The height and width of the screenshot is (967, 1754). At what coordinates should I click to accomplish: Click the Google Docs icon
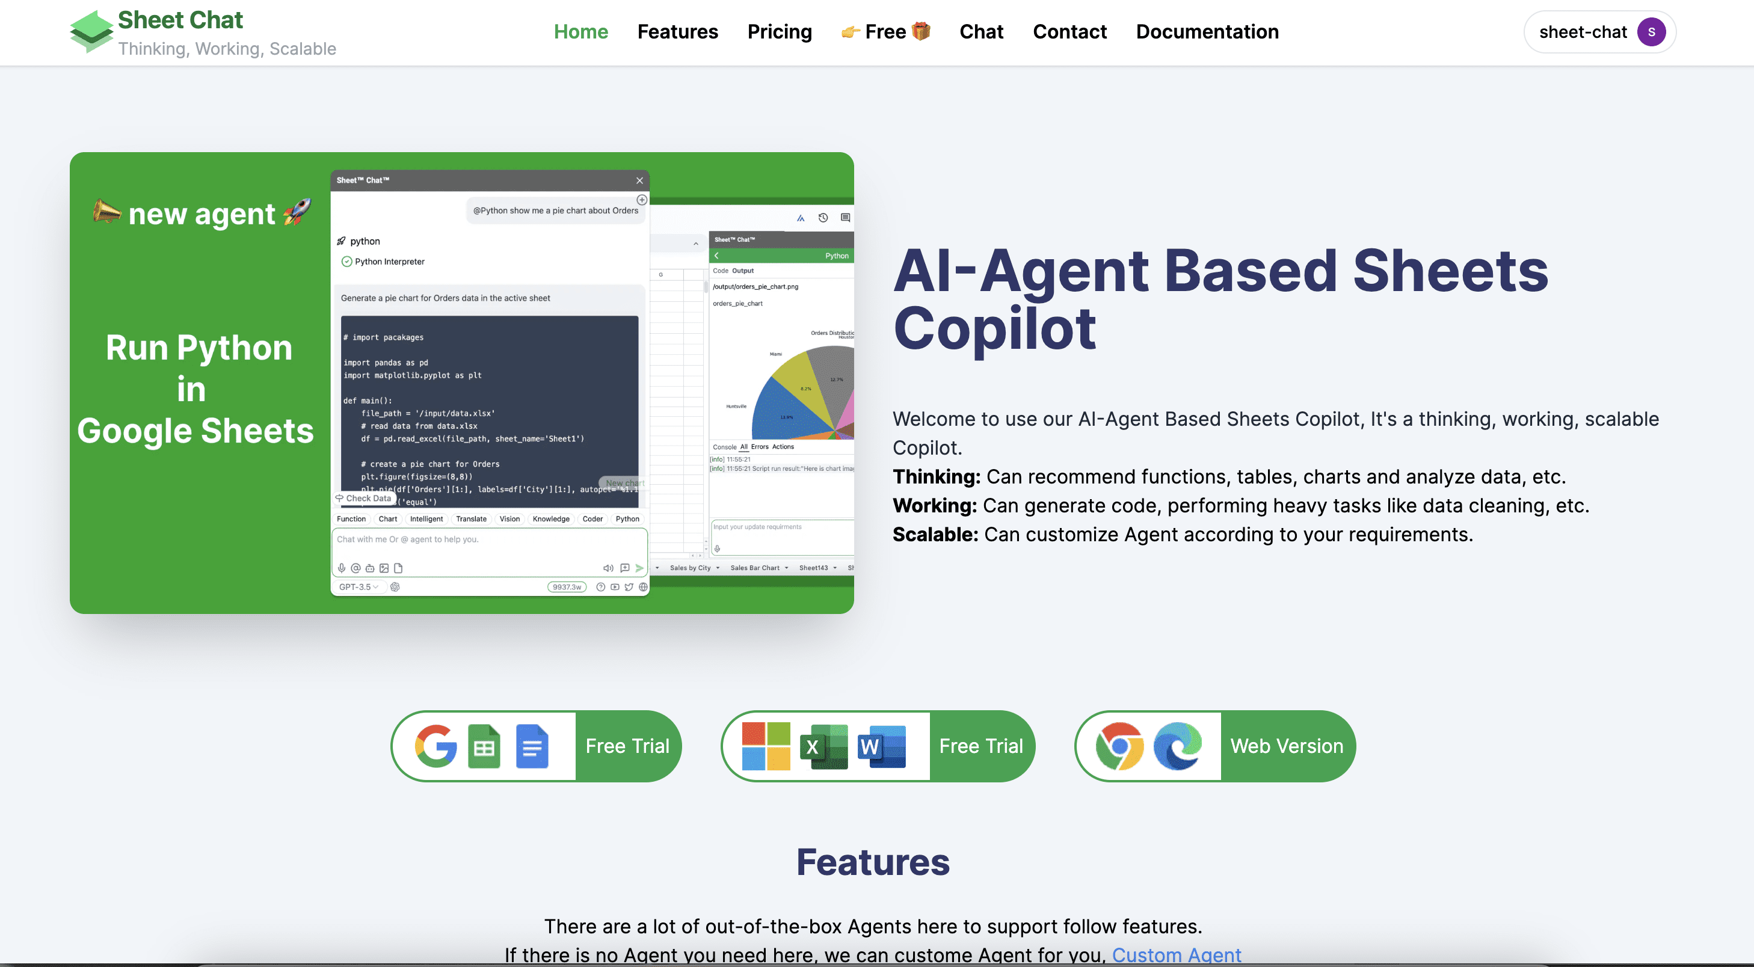pyautogui.click(x=532, y=746)
